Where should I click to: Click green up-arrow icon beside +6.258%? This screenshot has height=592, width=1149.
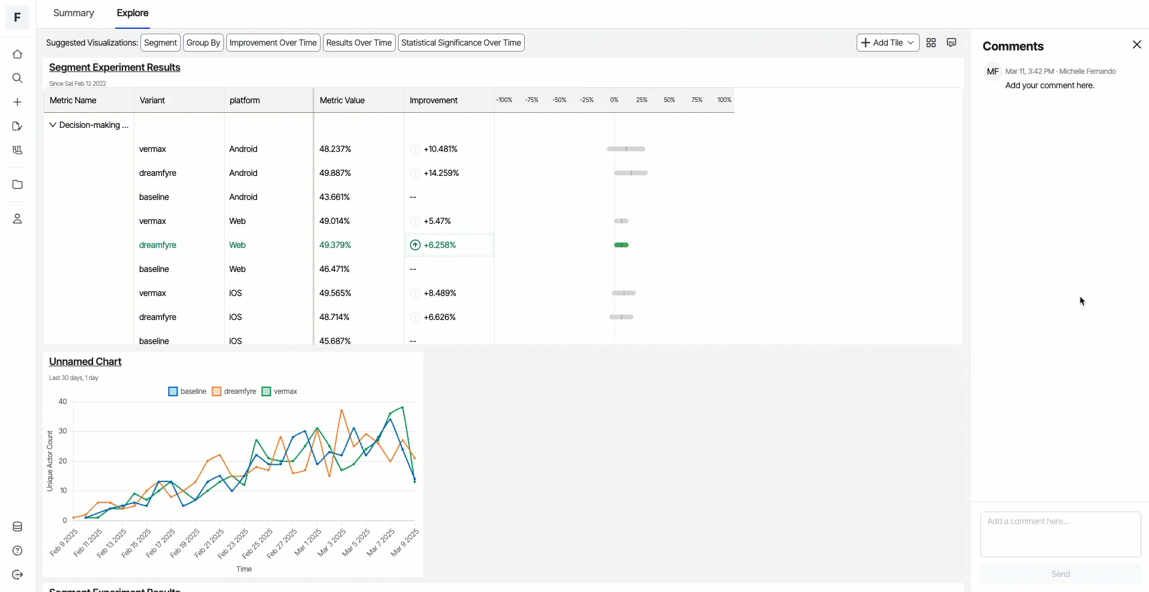click(x=415, y=245)
